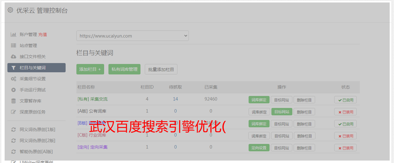This screenshot has height=163, width=394.
Task: Click the gears icon for 采集细节设置
Action: click(13, 79)
